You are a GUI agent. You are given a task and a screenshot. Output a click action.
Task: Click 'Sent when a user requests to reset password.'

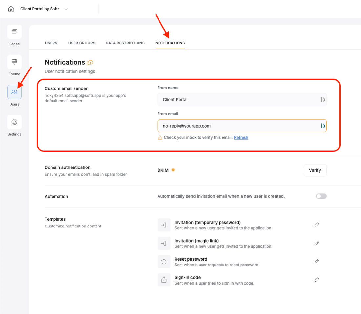pyautogui.click(x=217, y=265)
